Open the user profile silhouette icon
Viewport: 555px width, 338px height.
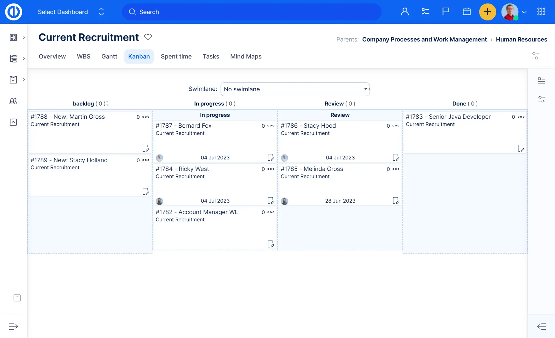(405, 12)
